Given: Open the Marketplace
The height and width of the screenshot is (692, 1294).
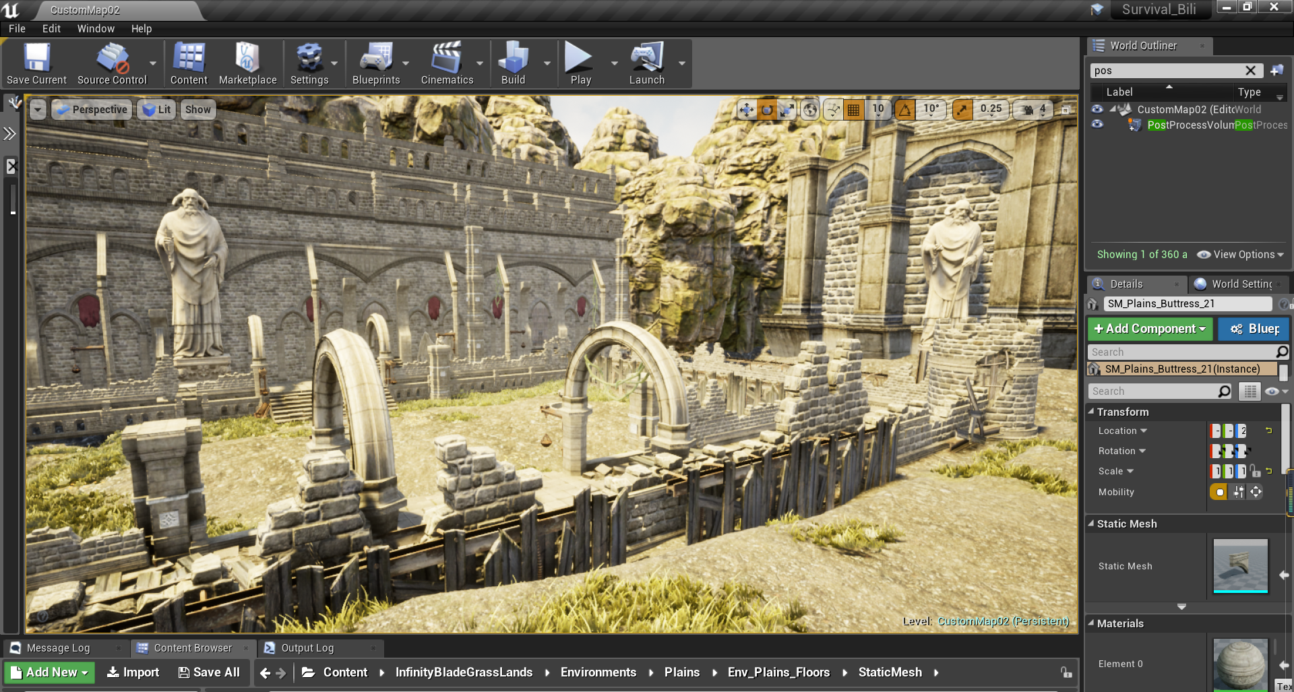Looking at the screenshot, I should click(x=247, y=63).
